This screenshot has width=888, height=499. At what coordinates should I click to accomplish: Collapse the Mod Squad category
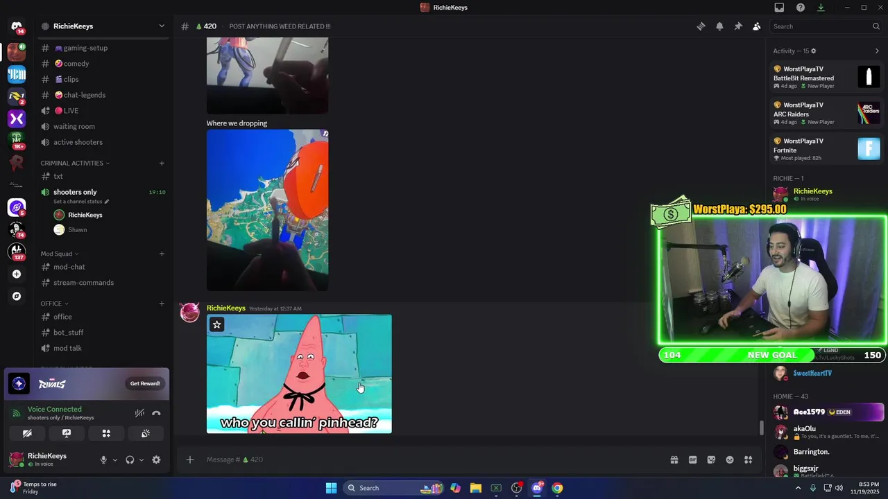click(59, 254)
